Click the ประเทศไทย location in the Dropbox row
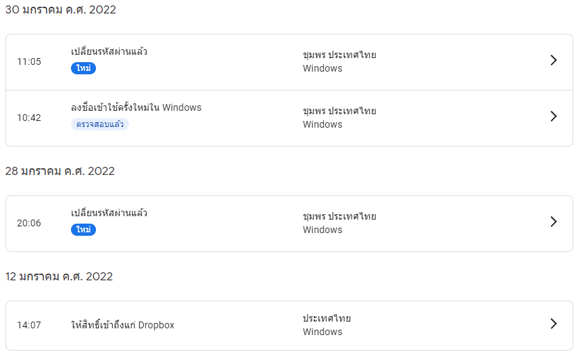This screenshot has width=582, height=354. 326,318
